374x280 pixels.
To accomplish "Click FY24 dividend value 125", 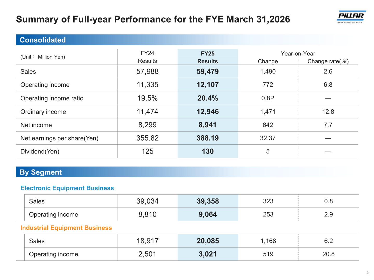I will click(148, 151).
